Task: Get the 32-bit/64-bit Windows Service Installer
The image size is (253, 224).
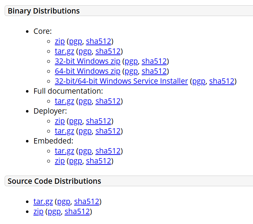Action: pyautogui.click(x=121, y=81)
